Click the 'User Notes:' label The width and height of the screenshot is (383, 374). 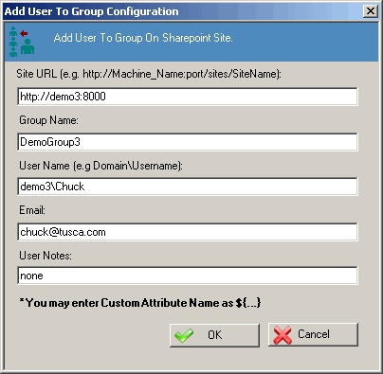tap(46, 256)
